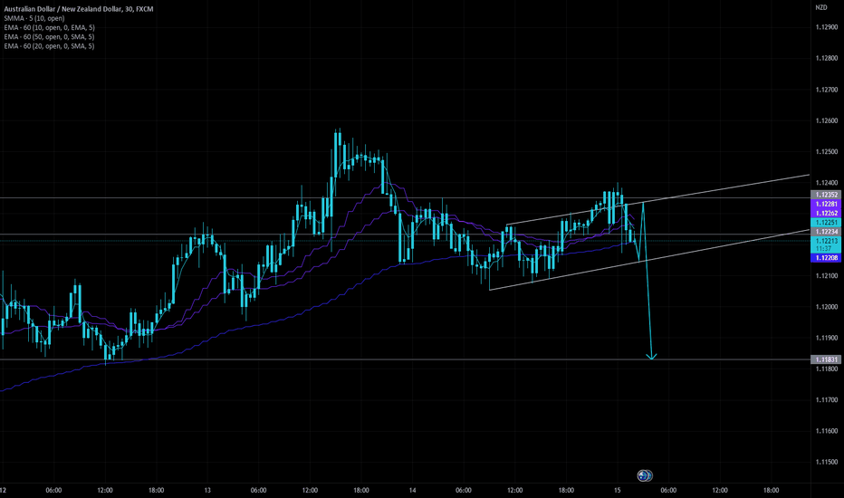Image resolution: width=844 pixels, height=498 pixels.
Task: Click the 1.11900 price axis label
Action: point(827,338)
